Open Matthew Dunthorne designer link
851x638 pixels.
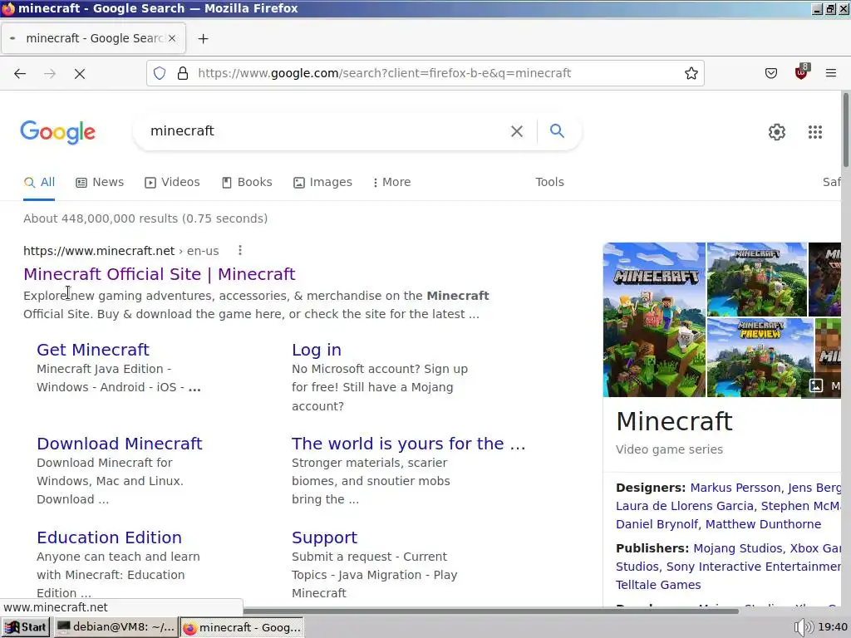pyautogui.click(x=763, y=525)
